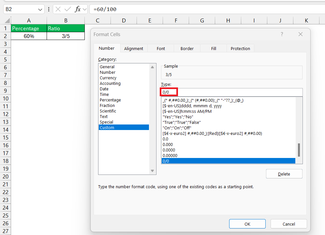Switch to the Protection tab
Viewport: 325px width, 235px height.
(240, 48)
